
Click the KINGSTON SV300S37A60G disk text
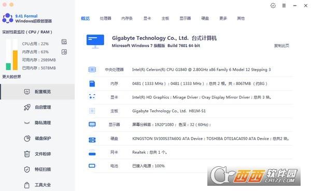coord(210,139)
